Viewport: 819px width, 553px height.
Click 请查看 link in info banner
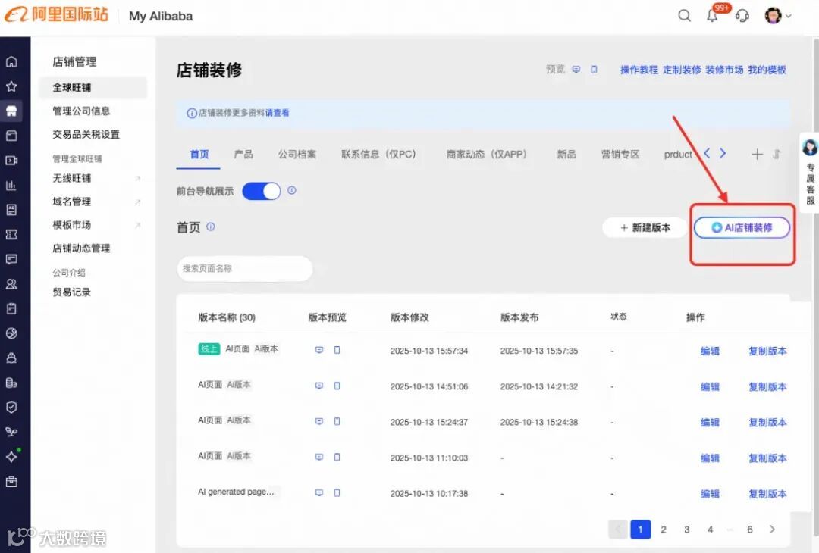[x=277, y=113]
